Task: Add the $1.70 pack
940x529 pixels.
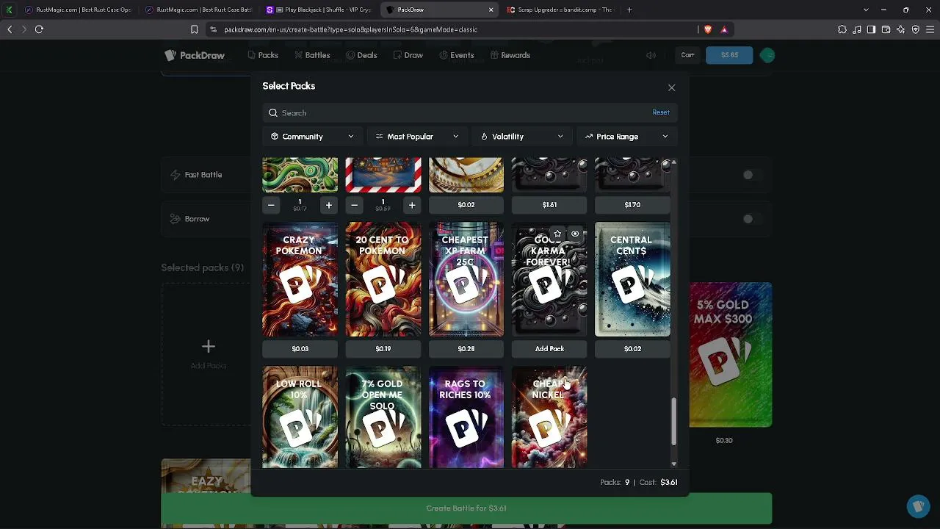Action: point(632,205)
